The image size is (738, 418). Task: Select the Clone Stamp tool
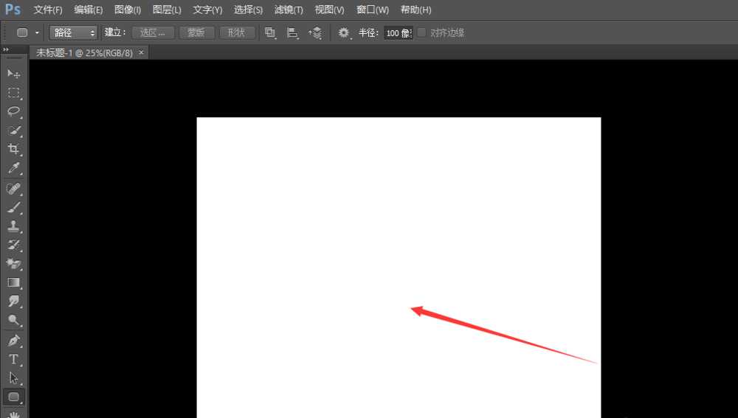13,226
